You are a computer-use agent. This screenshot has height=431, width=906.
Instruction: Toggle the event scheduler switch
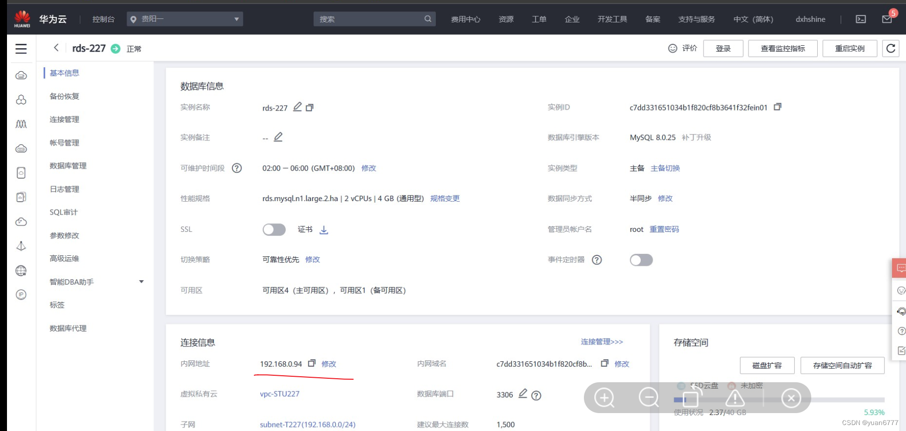point(641,260)
